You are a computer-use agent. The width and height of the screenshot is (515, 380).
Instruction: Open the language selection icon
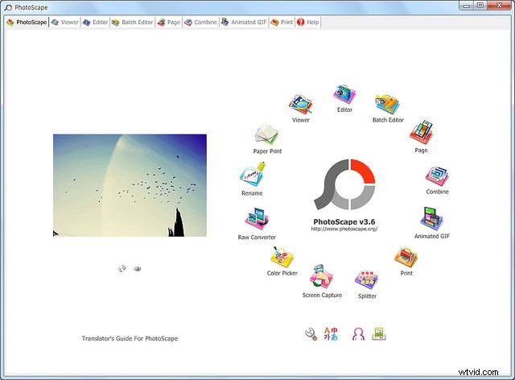pyautogui.click(x=332, y=334)
